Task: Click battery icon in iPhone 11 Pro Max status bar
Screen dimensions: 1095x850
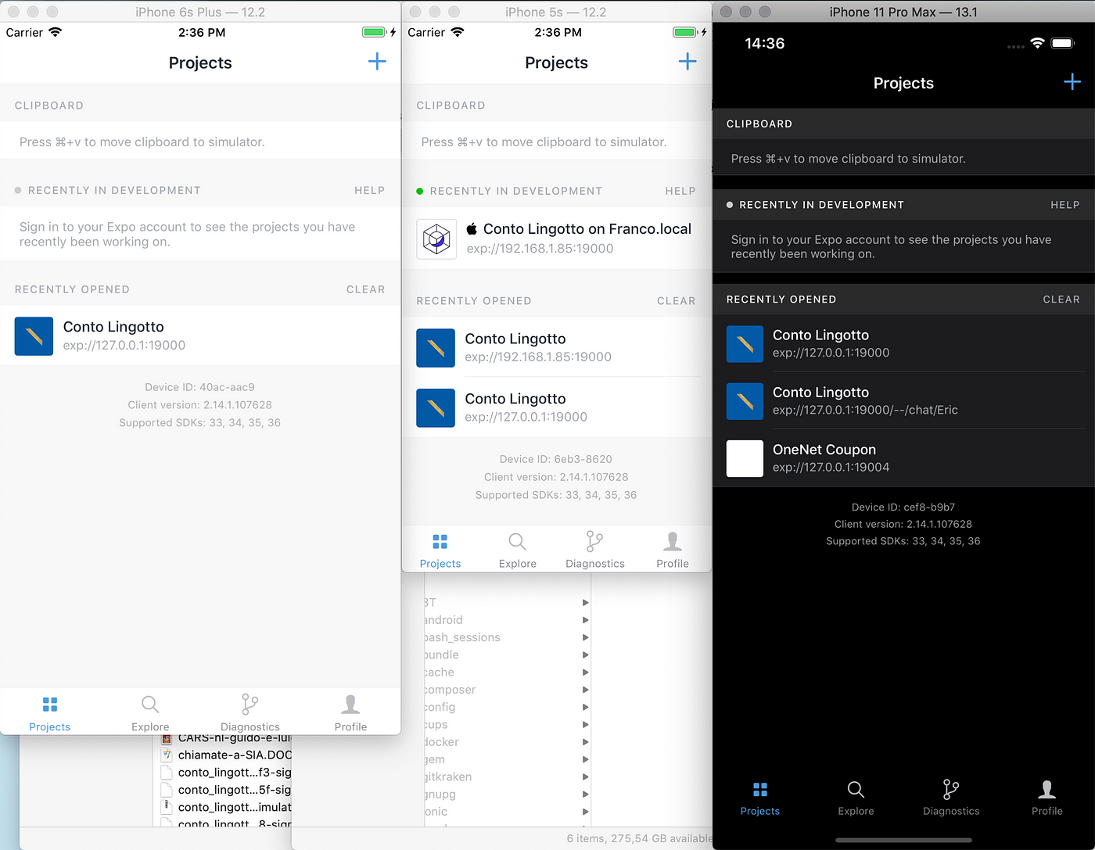Action: tap(1063, 43)
